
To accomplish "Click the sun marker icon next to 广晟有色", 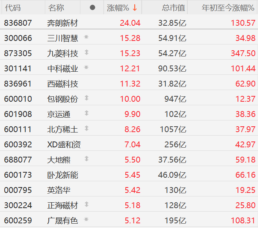I will point(86,219).
